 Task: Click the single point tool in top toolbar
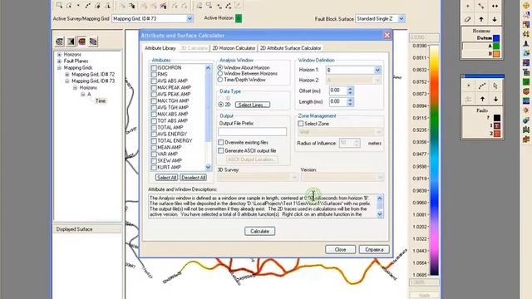tap(78, 6)
